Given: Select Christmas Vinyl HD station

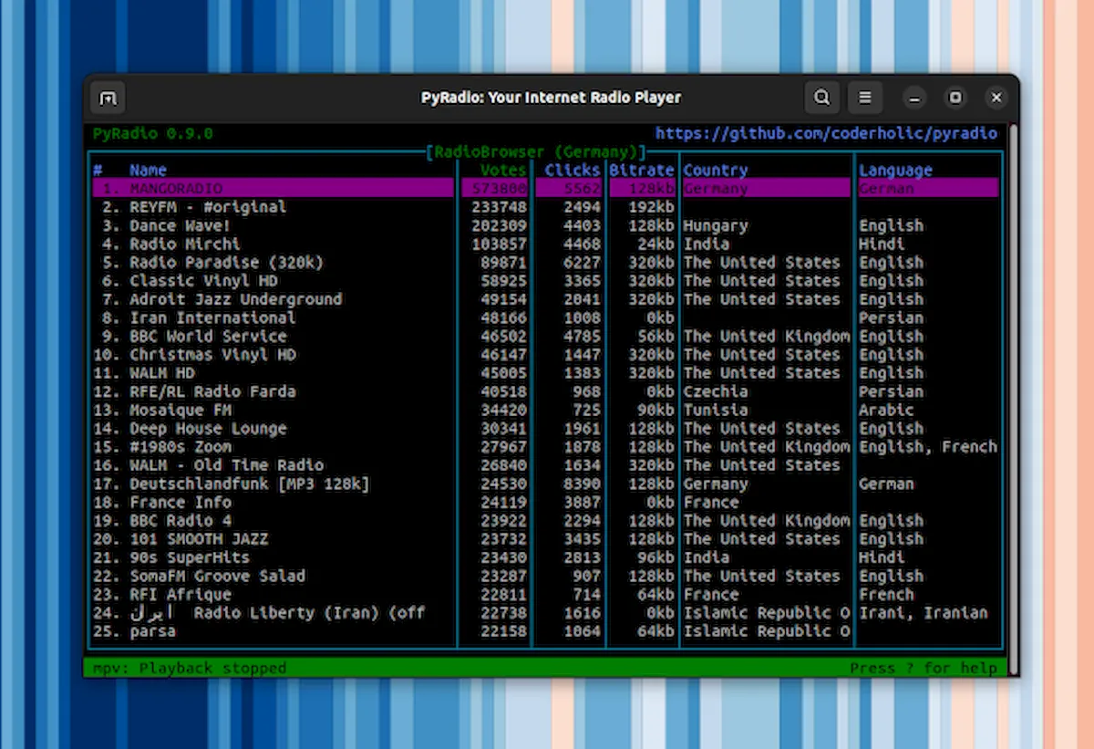Looking at the screenshot, I should (x=545, y=354).
